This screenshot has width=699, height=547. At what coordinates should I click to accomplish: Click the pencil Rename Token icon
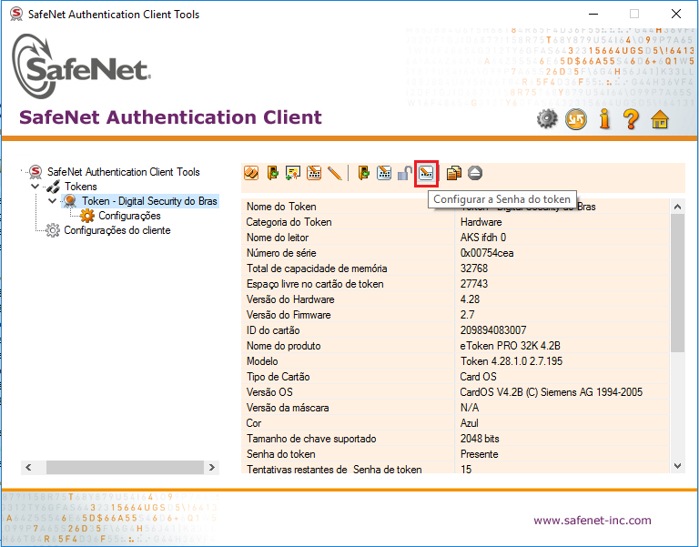tap(334, 173)
